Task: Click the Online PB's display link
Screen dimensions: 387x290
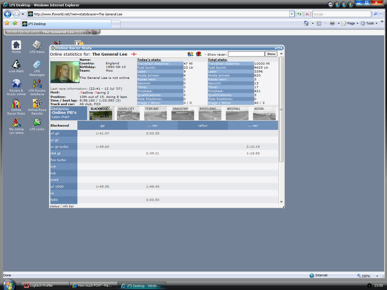Action: pyautogui.click(x=64, y=112)
